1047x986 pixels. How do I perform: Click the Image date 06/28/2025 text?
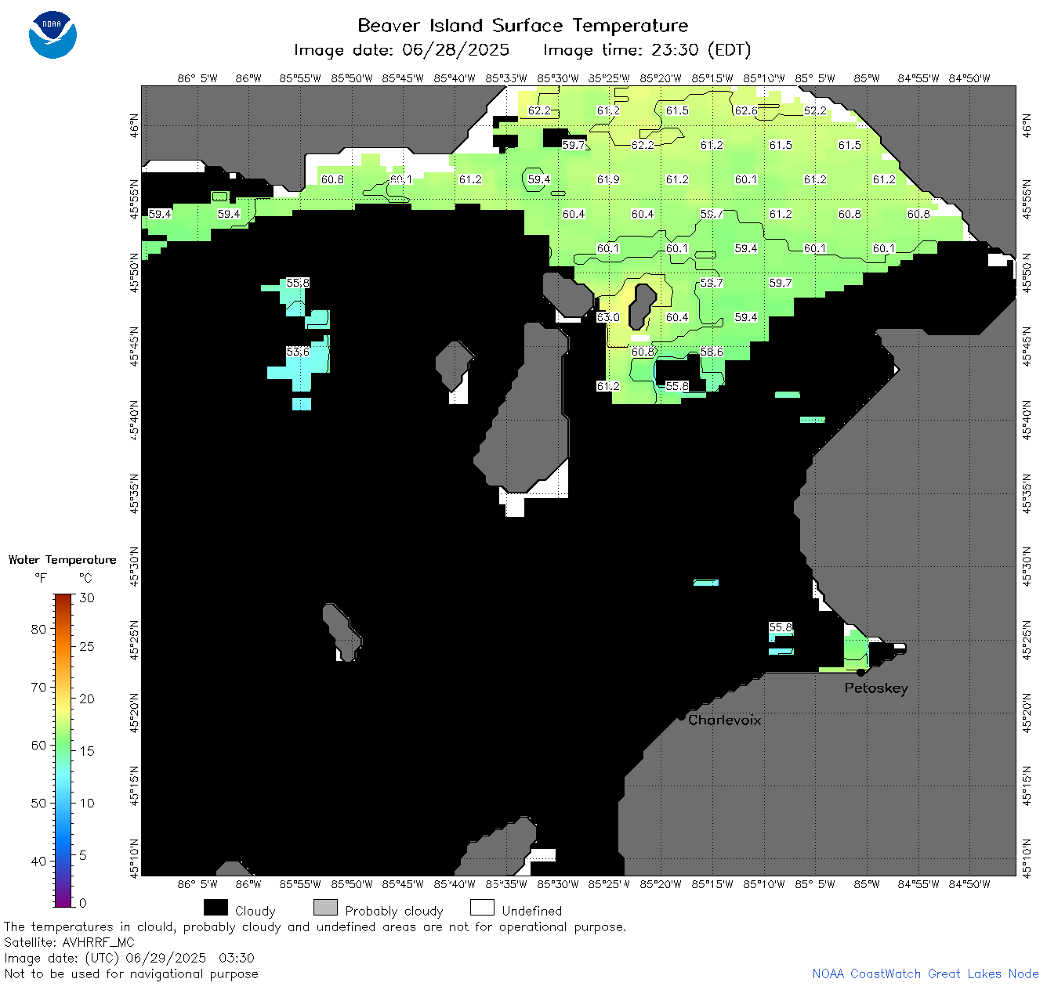pos(401,50)
